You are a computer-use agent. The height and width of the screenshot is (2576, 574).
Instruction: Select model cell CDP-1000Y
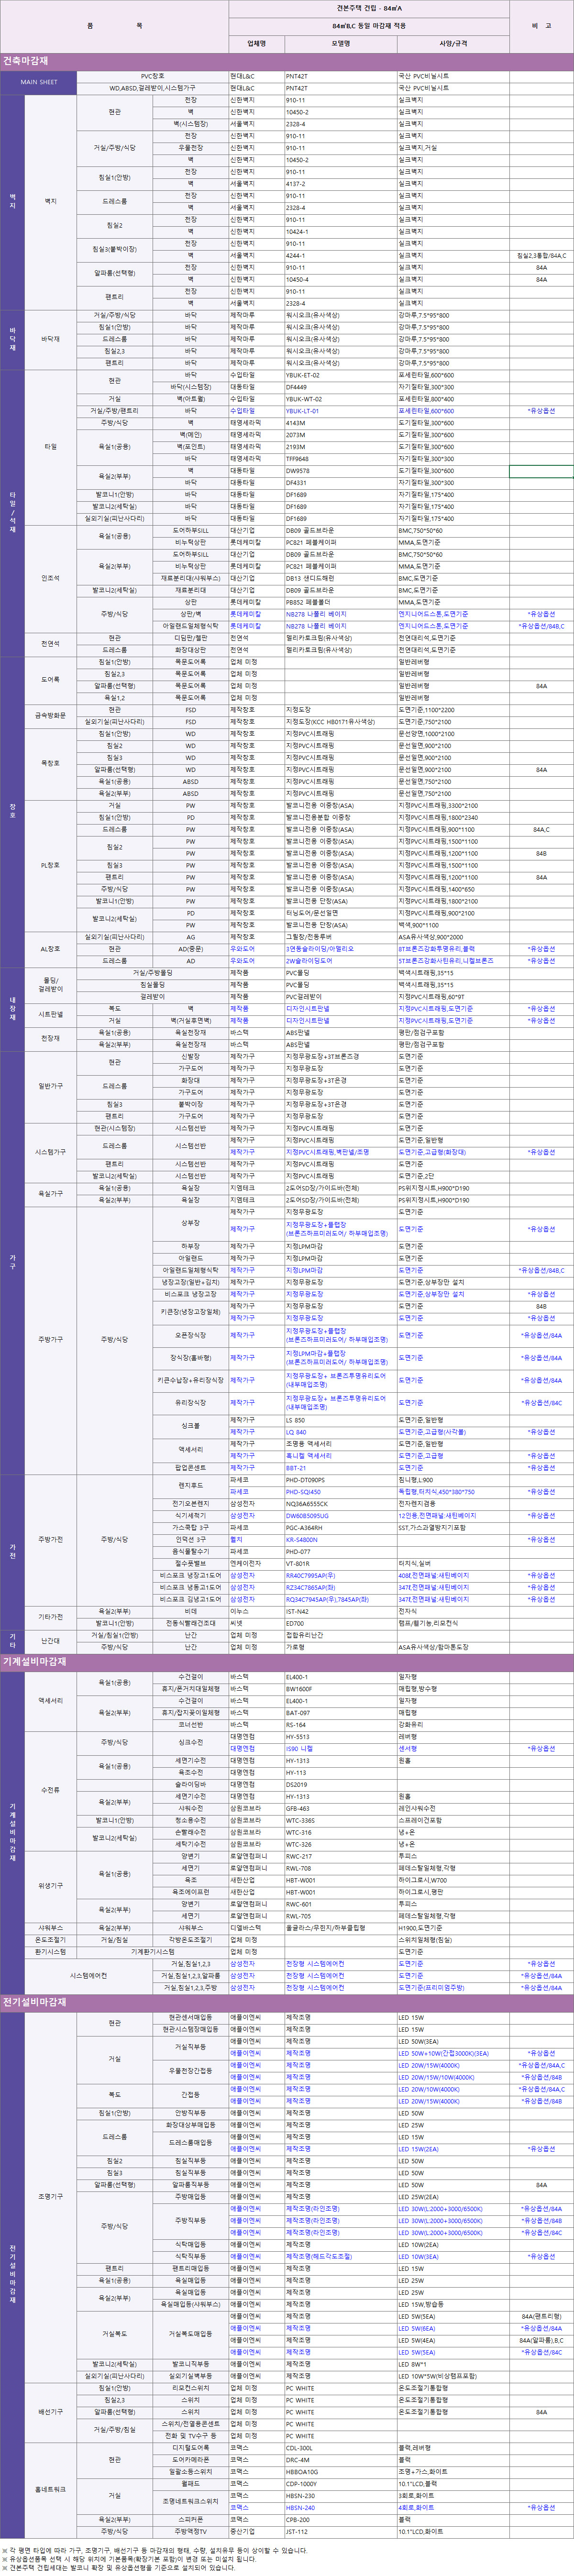(x=340, y=2485)
